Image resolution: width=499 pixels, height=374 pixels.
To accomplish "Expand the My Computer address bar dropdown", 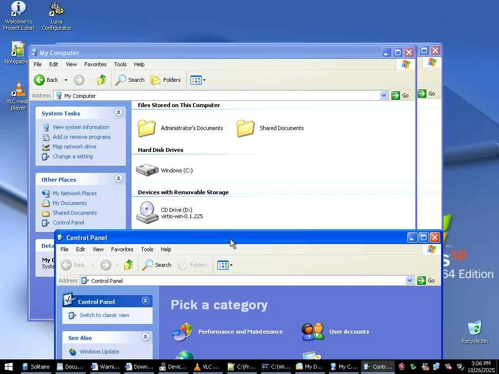I will click(384, 95).
